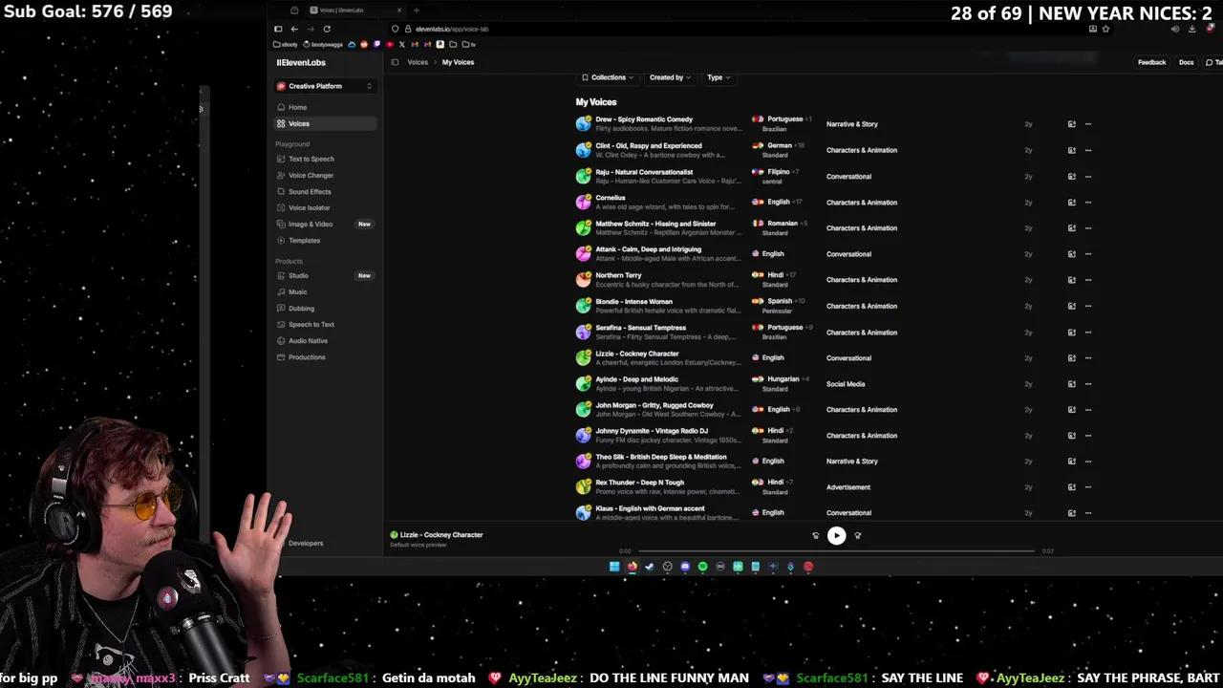Screen dimensions: 1223x688
Task: Skip forward in the preview player
Action: [x=857, y=536]
